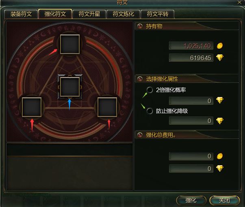The height and width of the screenshot is (207, 245).
Task: Click the total cost gold coin icon
Action: pyautogui.click(x=220, y=156)
